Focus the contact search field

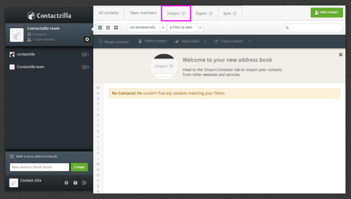312,28
